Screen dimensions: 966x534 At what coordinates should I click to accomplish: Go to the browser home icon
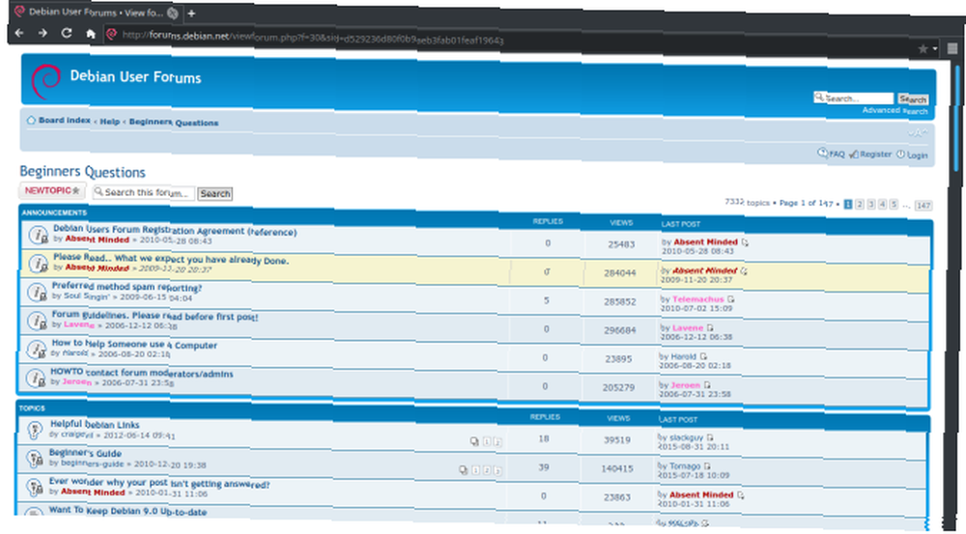(x=91, y=34)
